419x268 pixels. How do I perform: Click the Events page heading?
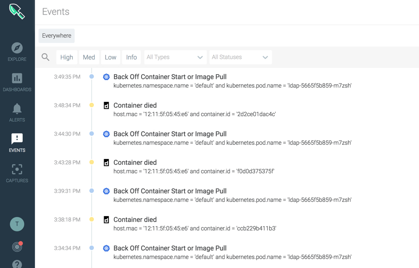pos(55,12)
